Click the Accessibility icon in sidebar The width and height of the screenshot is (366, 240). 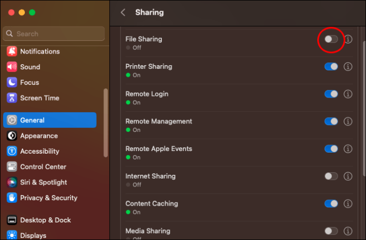click(12, 151)
